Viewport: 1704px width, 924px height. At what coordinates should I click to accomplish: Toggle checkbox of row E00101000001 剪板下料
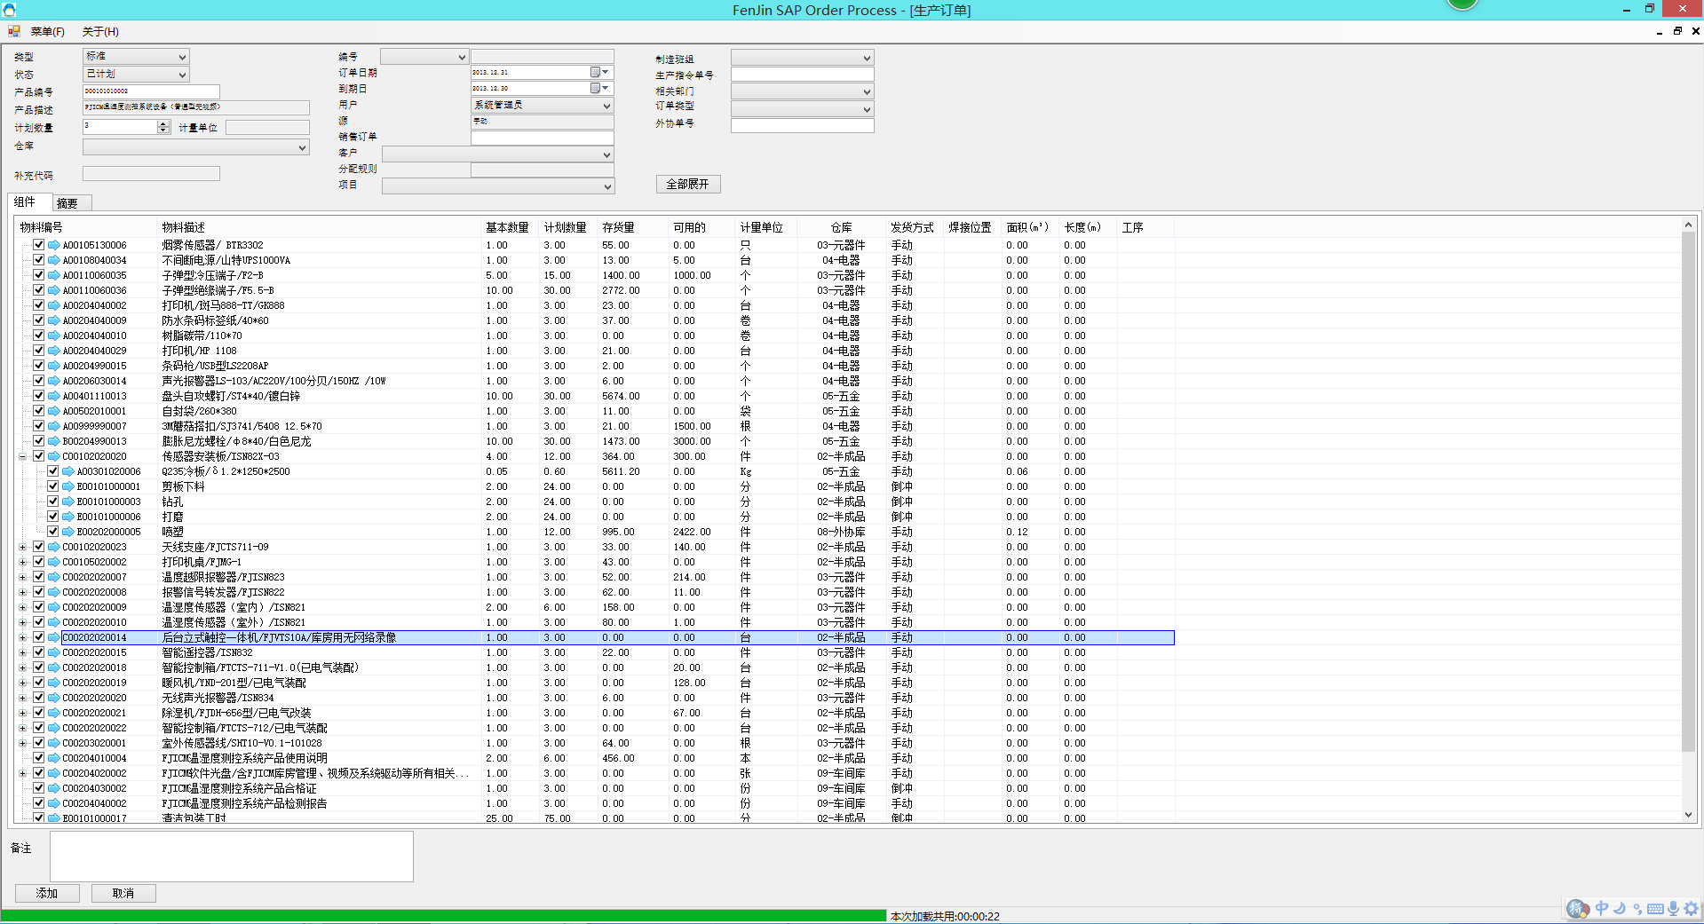(52, 486)
